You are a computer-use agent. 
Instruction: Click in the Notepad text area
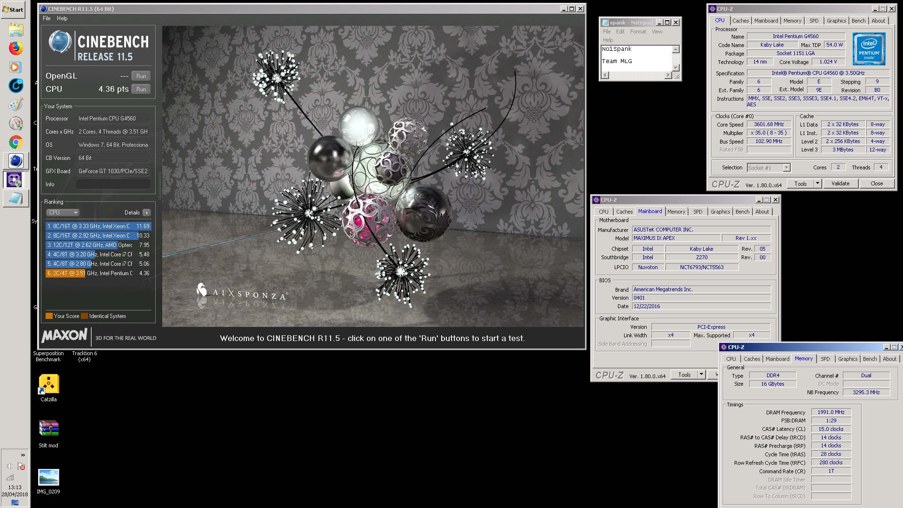click(x=636, y=58)
